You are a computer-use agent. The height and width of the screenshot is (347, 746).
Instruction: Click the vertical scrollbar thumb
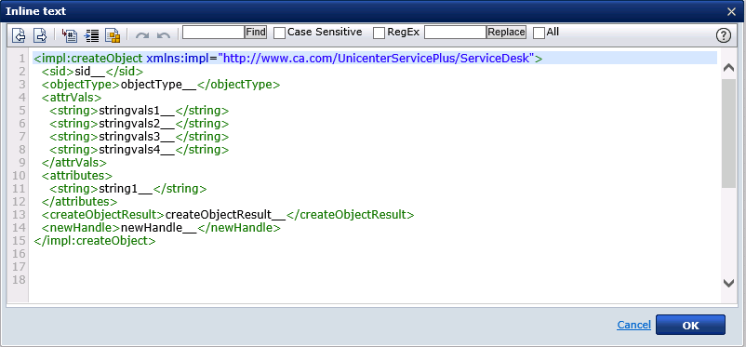(728, 133)
